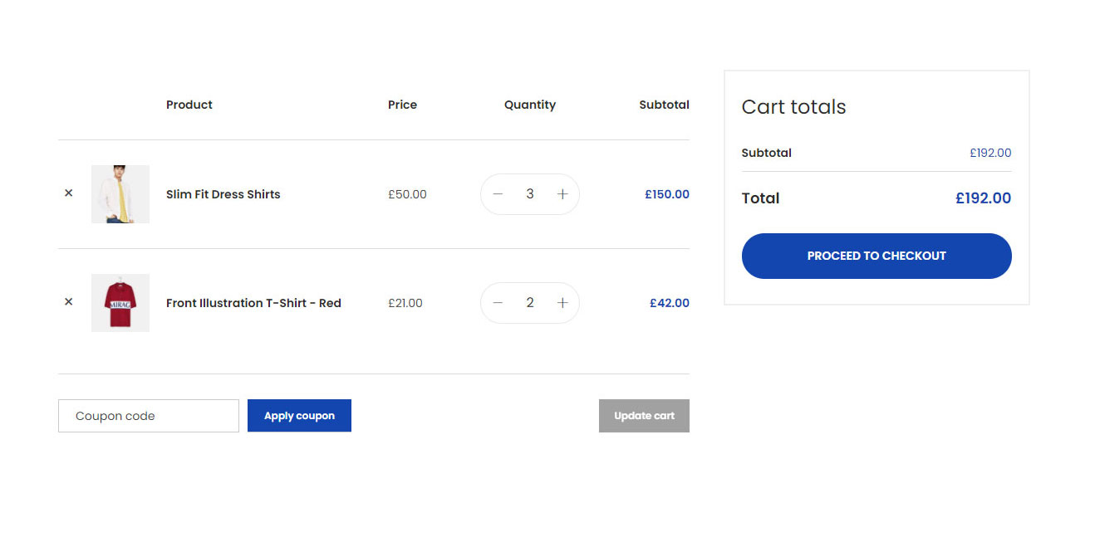Remove Front Illustration T-Shirt from cart

(69, 301)
